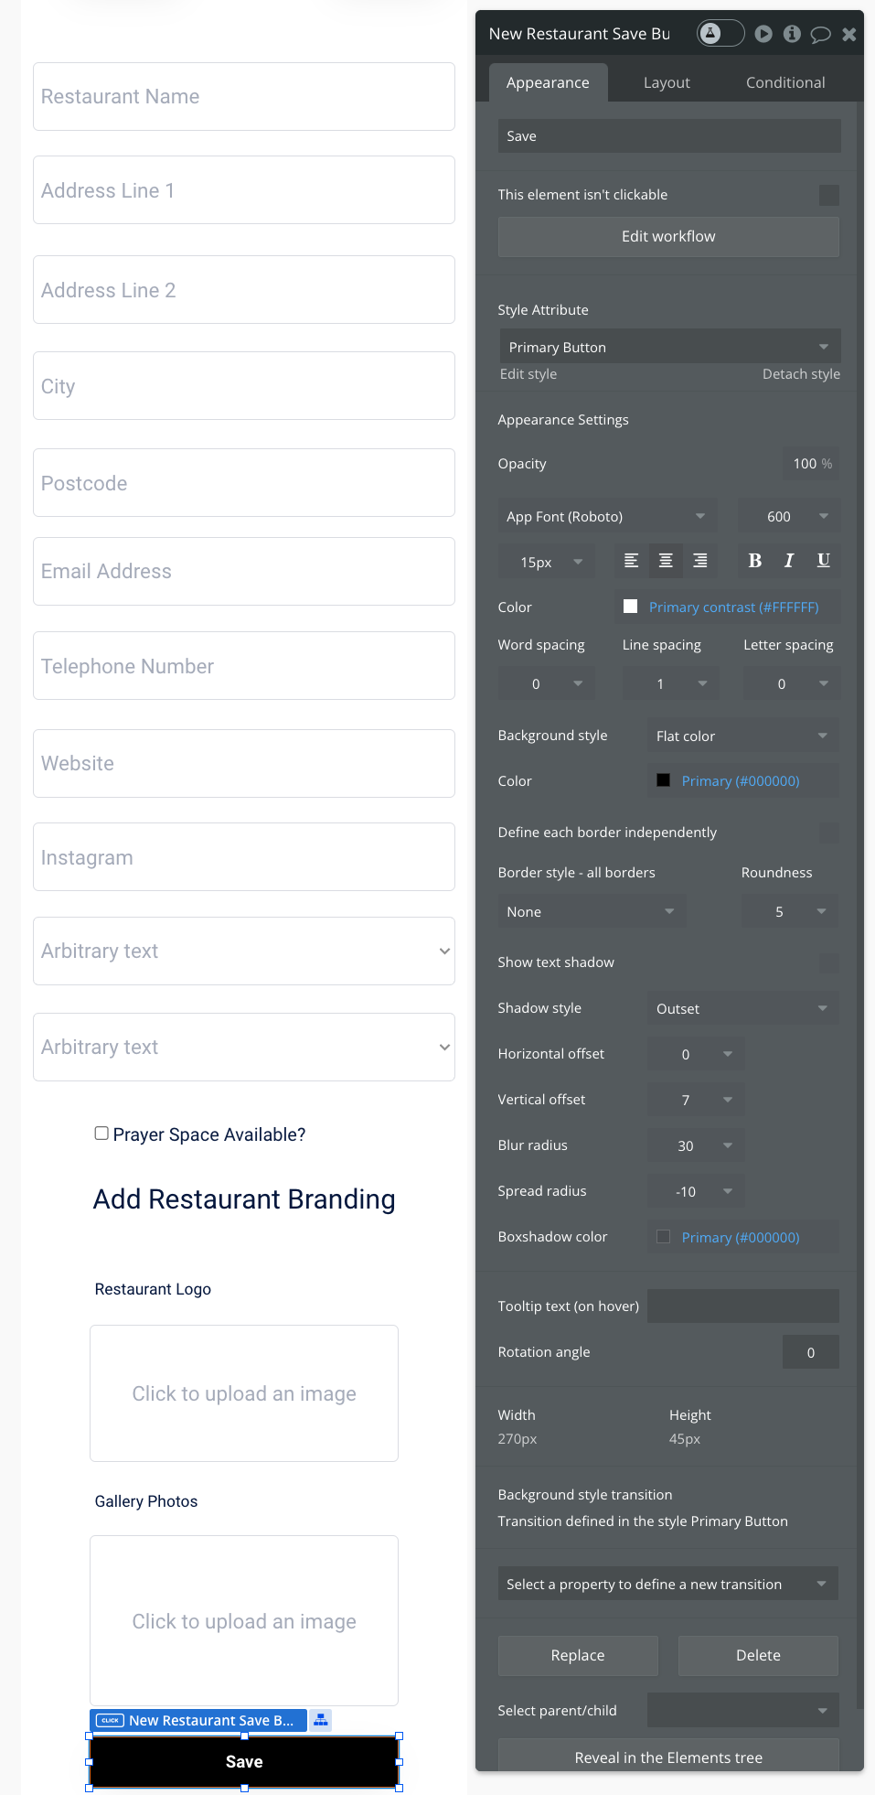Check the Prayer Space Available checkbox
The width and height of the screenshot is (875, 1795).
101,1134
